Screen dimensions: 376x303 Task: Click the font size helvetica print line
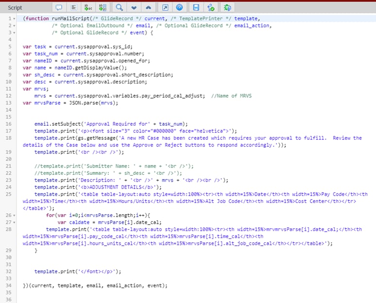coord(136,131)
